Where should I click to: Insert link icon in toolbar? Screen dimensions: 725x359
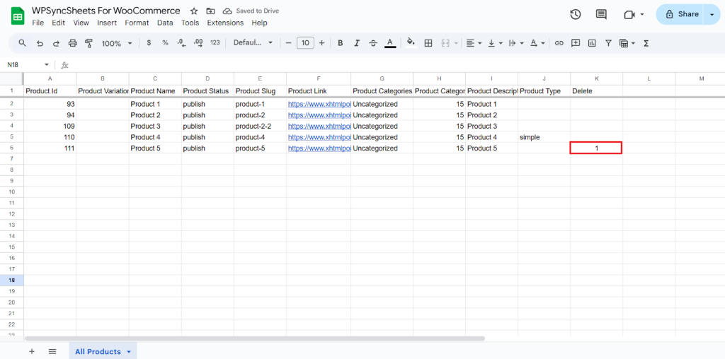pyautogui.click(x=559, y=43)
